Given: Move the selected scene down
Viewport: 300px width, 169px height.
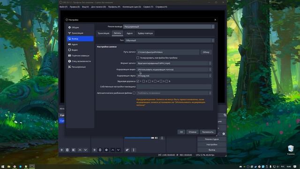Looking at the screenshot, I should click(85, 150).
